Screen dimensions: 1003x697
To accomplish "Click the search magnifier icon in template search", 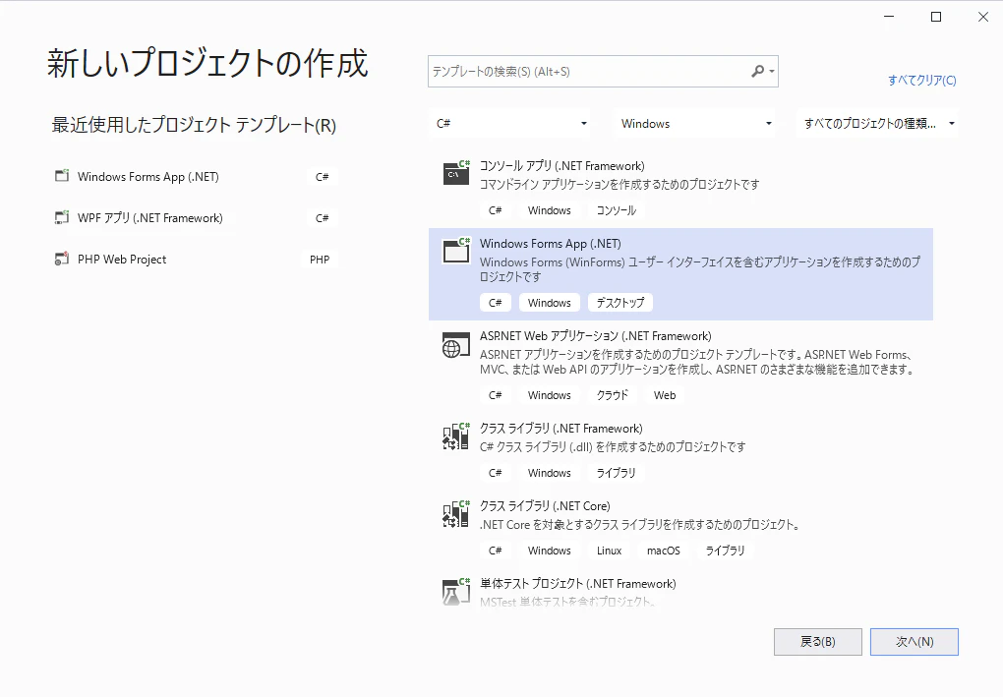I will click(x=757, y=71).
